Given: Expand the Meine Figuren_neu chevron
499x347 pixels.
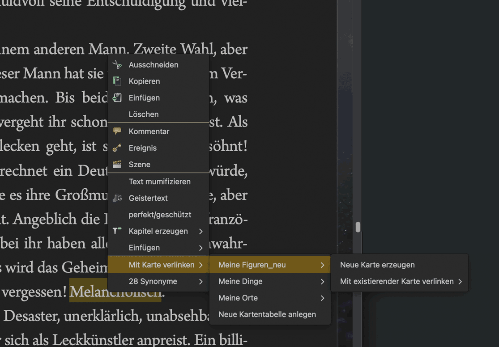Looking at the screenshot, I should tap(322, 265).
